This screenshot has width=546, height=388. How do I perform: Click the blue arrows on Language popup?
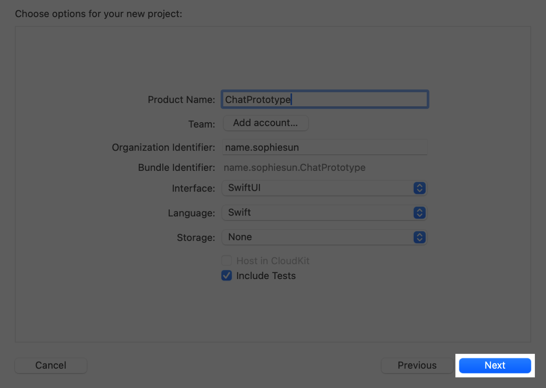pyautogui.click(x=419, y=213)
